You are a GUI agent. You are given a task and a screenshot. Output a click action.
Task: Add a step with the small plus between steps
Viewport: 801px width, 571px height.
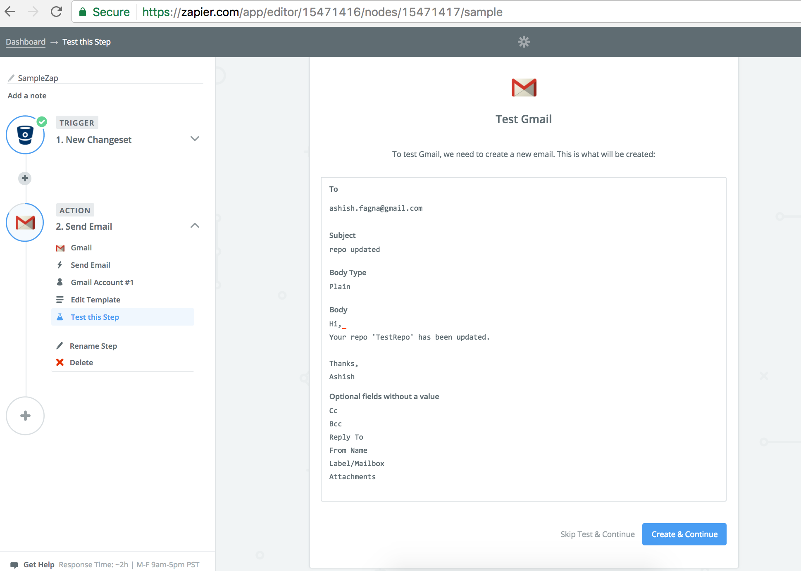tap(25, 178)
